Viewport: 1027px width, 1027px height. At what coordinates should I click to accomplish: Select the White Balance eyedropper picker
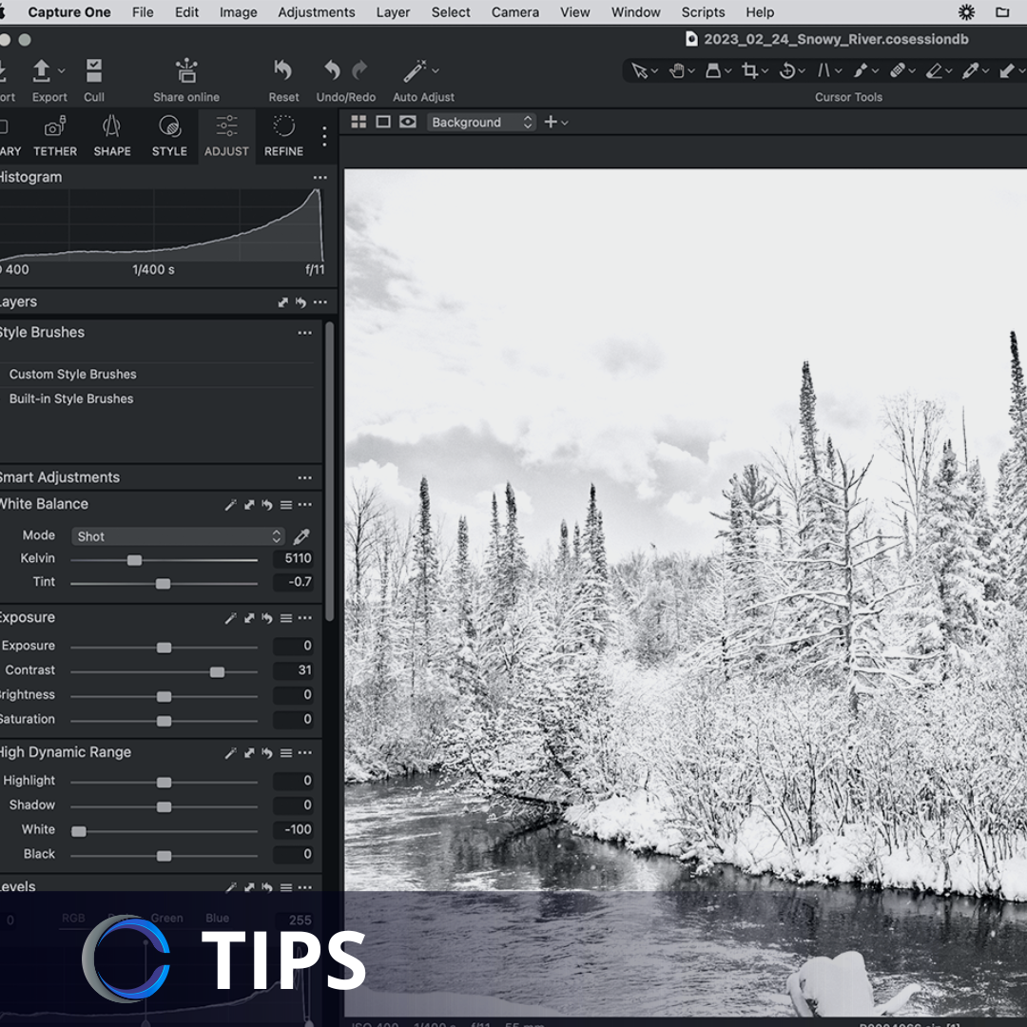click(301, 535)
